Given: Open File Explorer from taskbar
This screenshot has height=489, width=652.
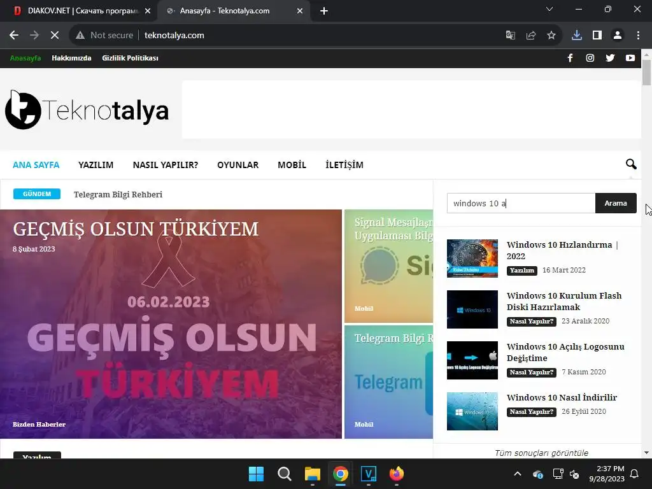Looking at the screenshot, I should (x=312, y=474).
